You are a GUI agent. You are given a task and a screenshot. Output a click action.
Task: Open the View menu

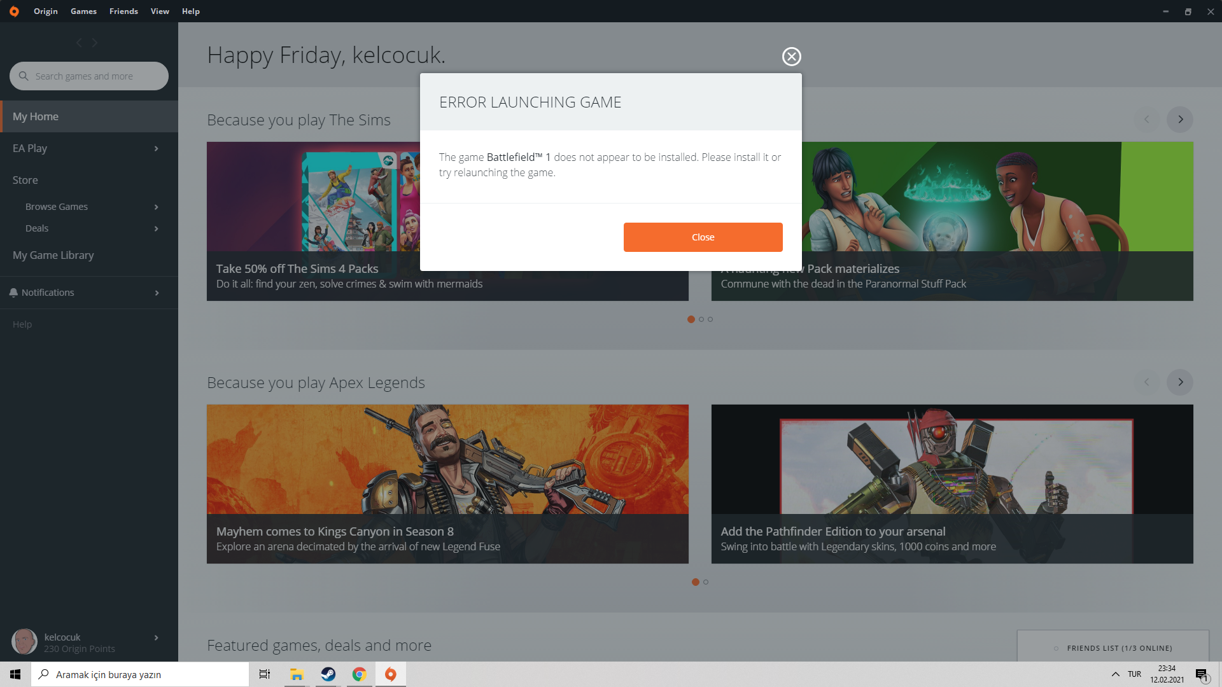(x=160, y=11)
